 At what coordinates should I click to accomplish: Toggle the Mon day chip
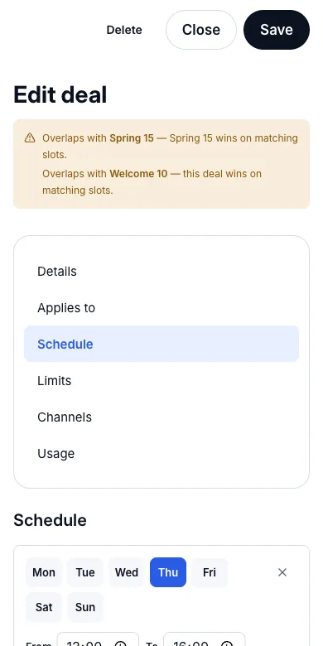[44, 572]
